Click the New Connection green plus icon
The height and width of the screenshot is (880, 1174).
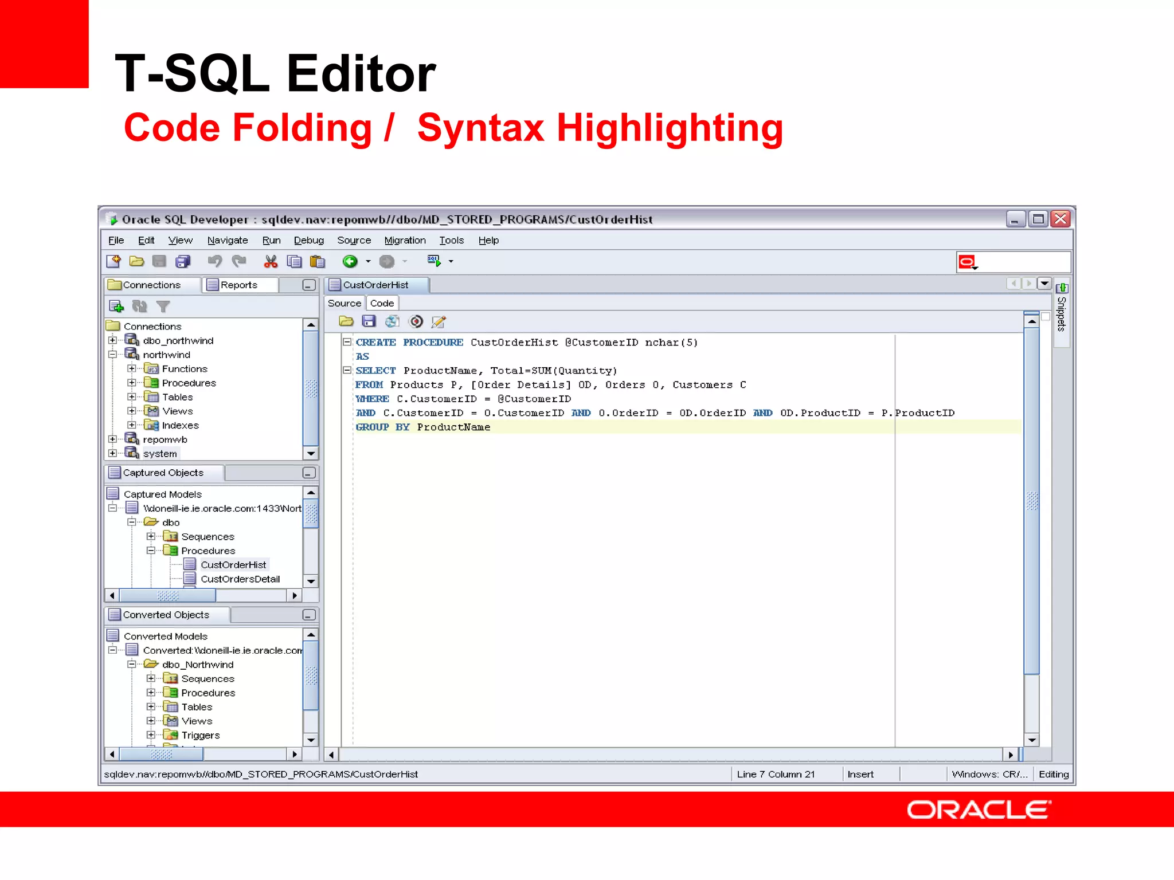[116, 307]
